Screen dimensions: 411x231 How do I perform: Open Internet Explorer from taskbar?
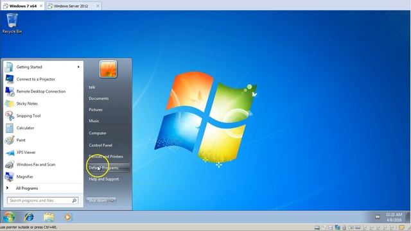29,217
